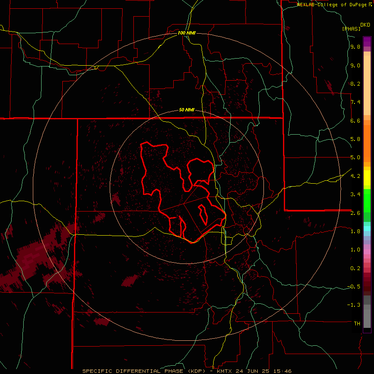Click the "[PHAS]" legend unit label
The image size is (374, 374).
click(351, 29)
